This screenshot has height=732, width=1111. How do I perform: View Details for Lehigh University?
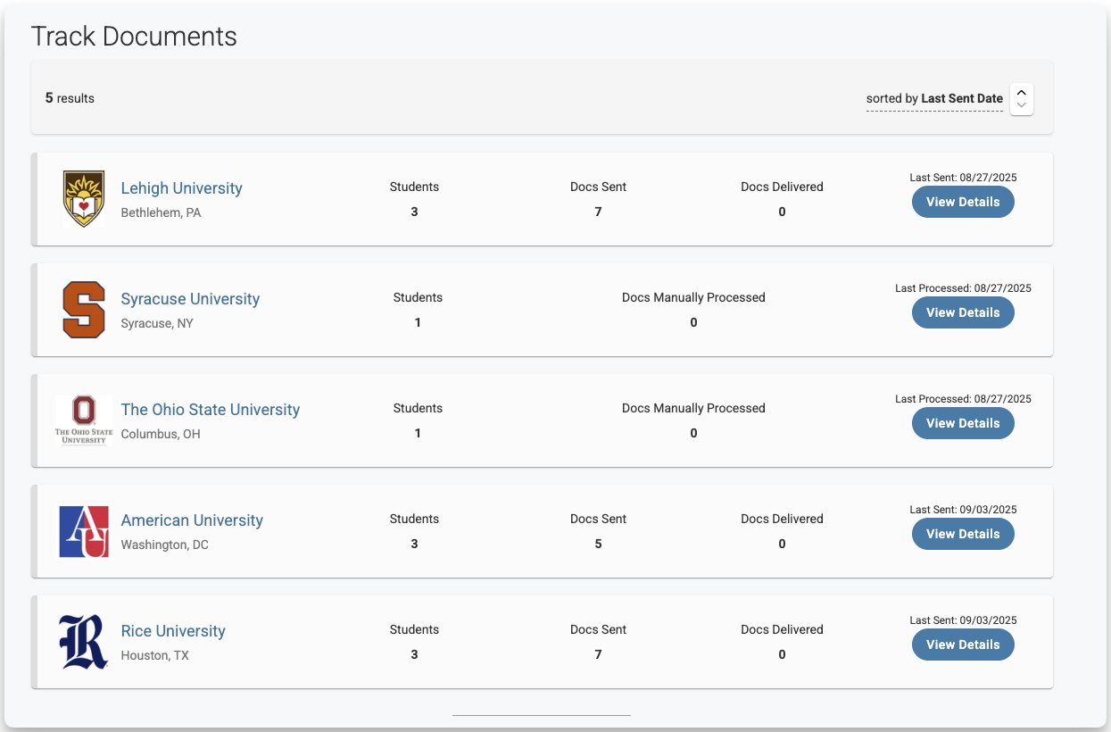coord(963,202)
